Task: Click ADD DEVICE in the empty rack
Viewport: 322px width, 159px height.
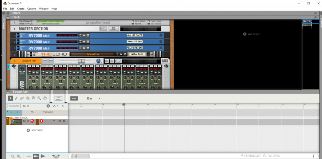Action: coord(252,34)
